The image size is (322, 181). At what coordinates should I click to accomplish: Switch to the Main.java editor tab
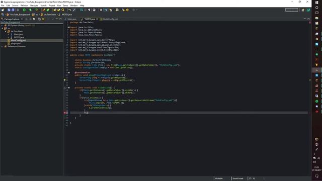(x=71, y=19)
